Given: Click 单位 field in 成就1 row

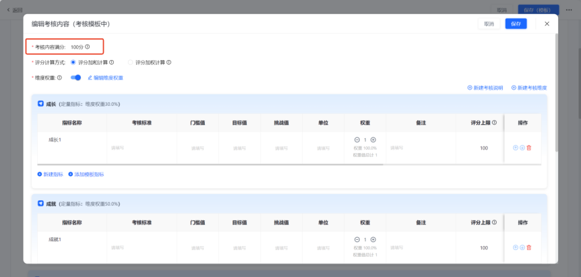Looking at the screenshot, I should click(x=323, y=248).
